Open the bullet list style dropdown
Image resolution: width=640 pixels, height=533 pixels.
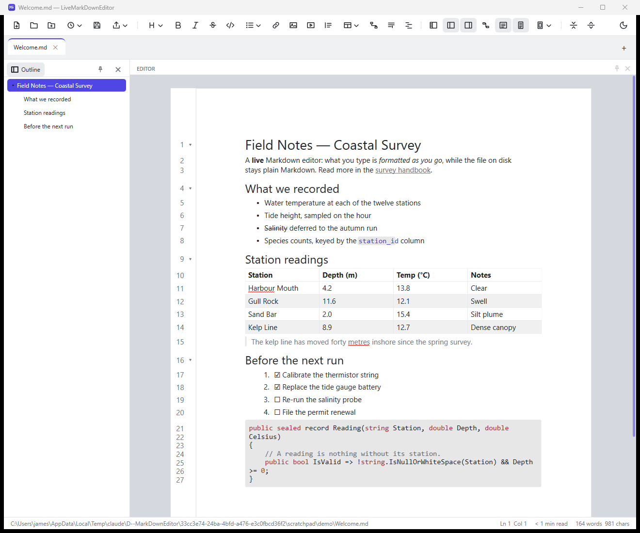tap(253, 25)
